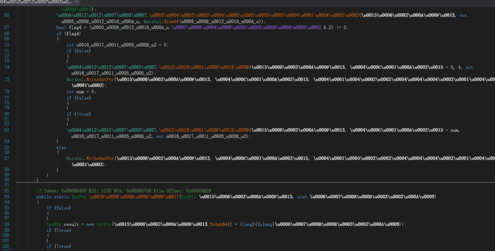
Task: Click line number 74 in the gutter
Action: [x=7, y=68]
